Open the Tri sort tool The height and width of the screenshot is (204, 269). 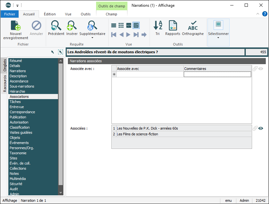158,26
